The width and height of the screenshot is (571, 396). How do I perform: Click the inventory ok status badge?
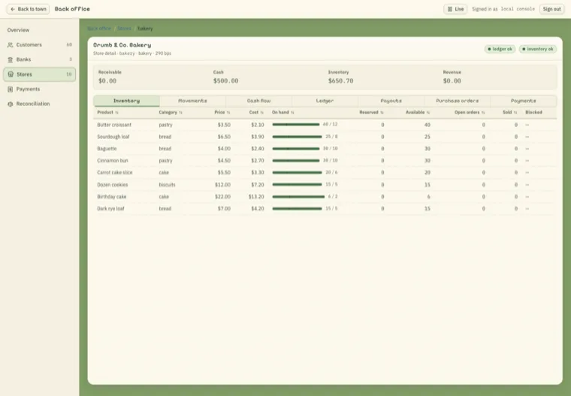click(x=538, y=49)
